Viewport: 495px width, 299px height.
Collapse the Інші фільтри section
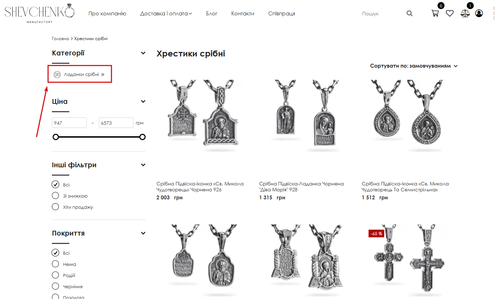[x=143, y=165]
